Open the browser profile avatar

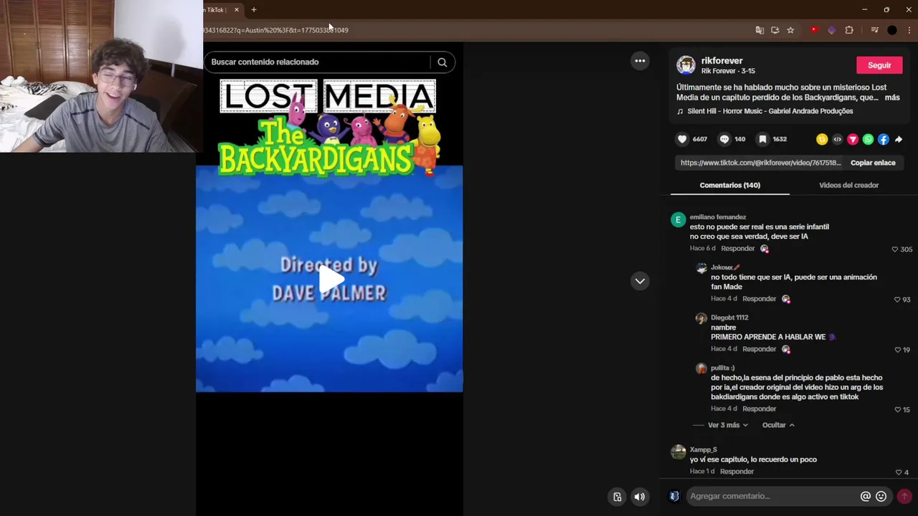point(892,30)
